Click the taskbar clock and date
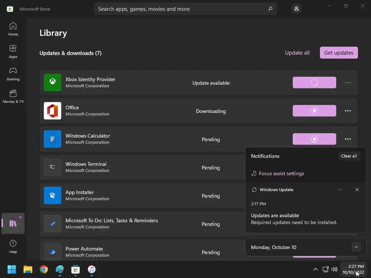Image resolution: width=371 pixels, height=278 pixels. tap(353, 269)
